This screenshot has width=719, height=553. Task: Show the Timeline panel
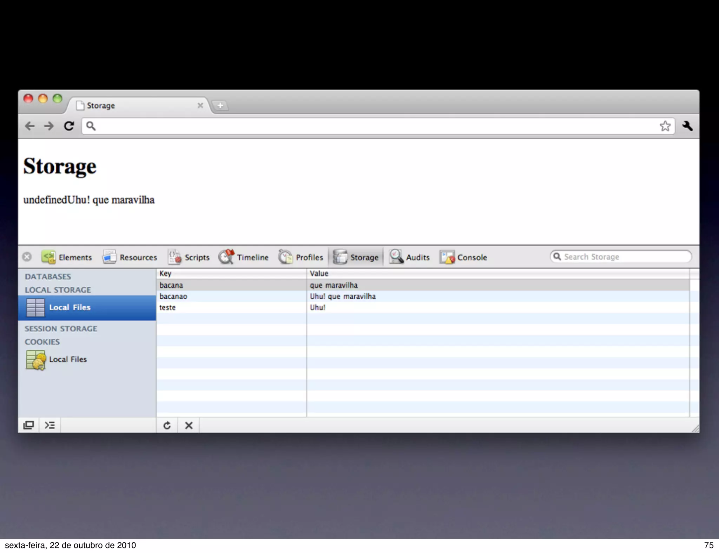[244, 257]
